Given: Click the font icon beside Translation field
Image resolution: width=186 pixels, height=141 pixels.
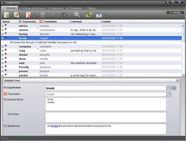Looking at the screenshot, I should [x=169, y=94].
